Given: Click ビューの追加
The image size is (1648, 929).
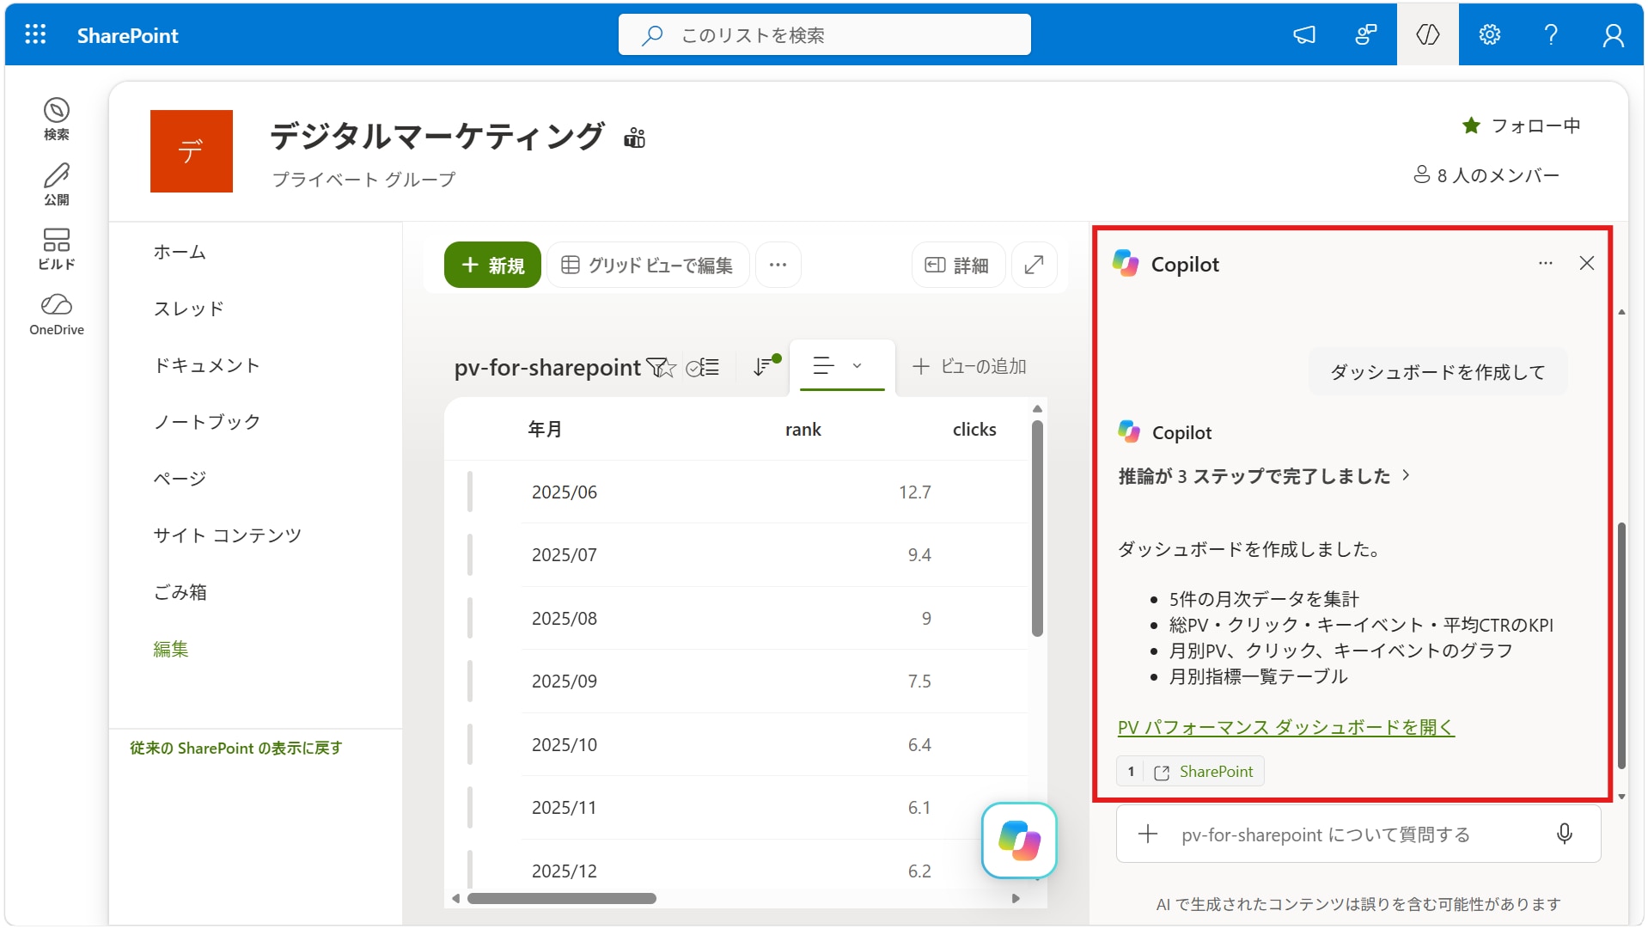Looking at the screenshot, I should (969, 366).
